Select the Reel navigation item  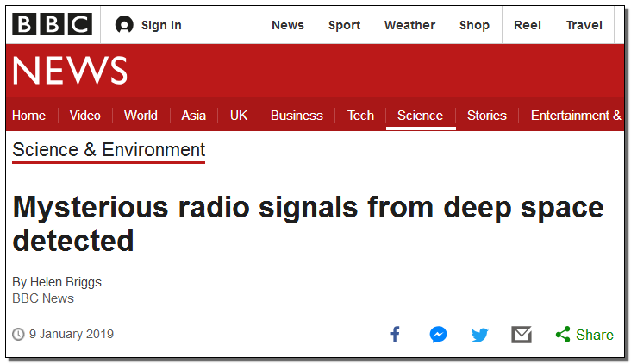(x=528, y=25)
